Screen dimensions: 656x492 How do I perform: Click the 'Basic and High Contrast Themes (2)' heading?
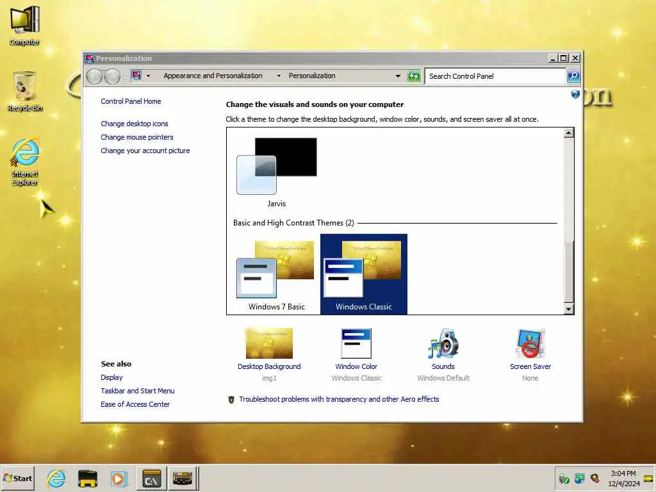point(293,223)
